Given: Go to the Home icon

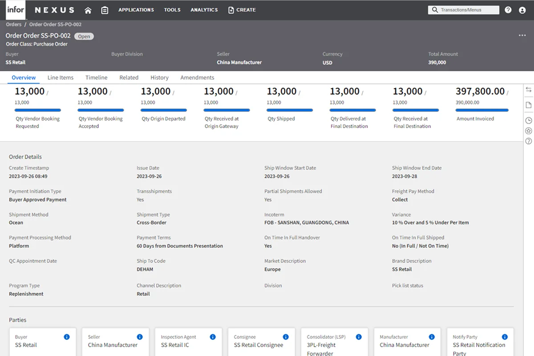Looking at the screenshot, I should tap(88, 10).
